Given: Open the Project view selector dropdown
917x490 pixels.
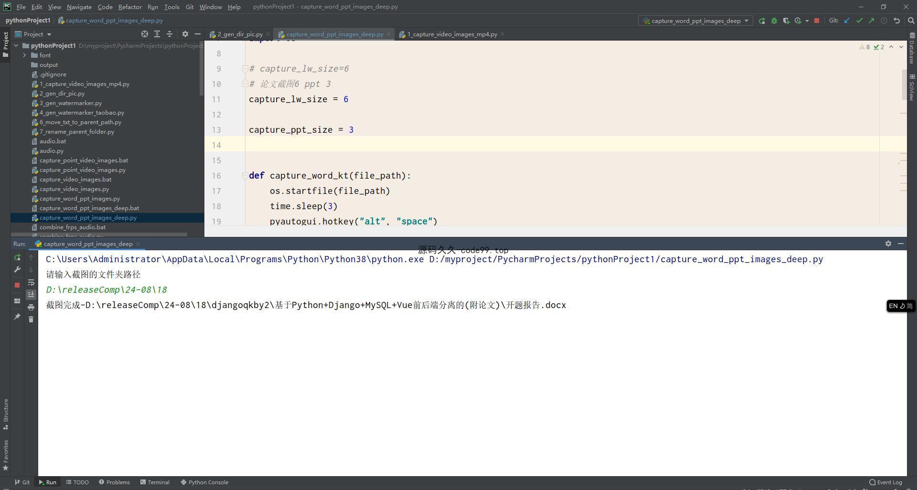Looking at the screenshot, I should 33,34.
